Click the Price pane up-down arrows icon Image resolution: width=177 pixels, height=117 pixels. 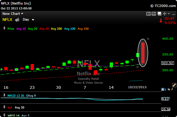(x=4, y=28)
